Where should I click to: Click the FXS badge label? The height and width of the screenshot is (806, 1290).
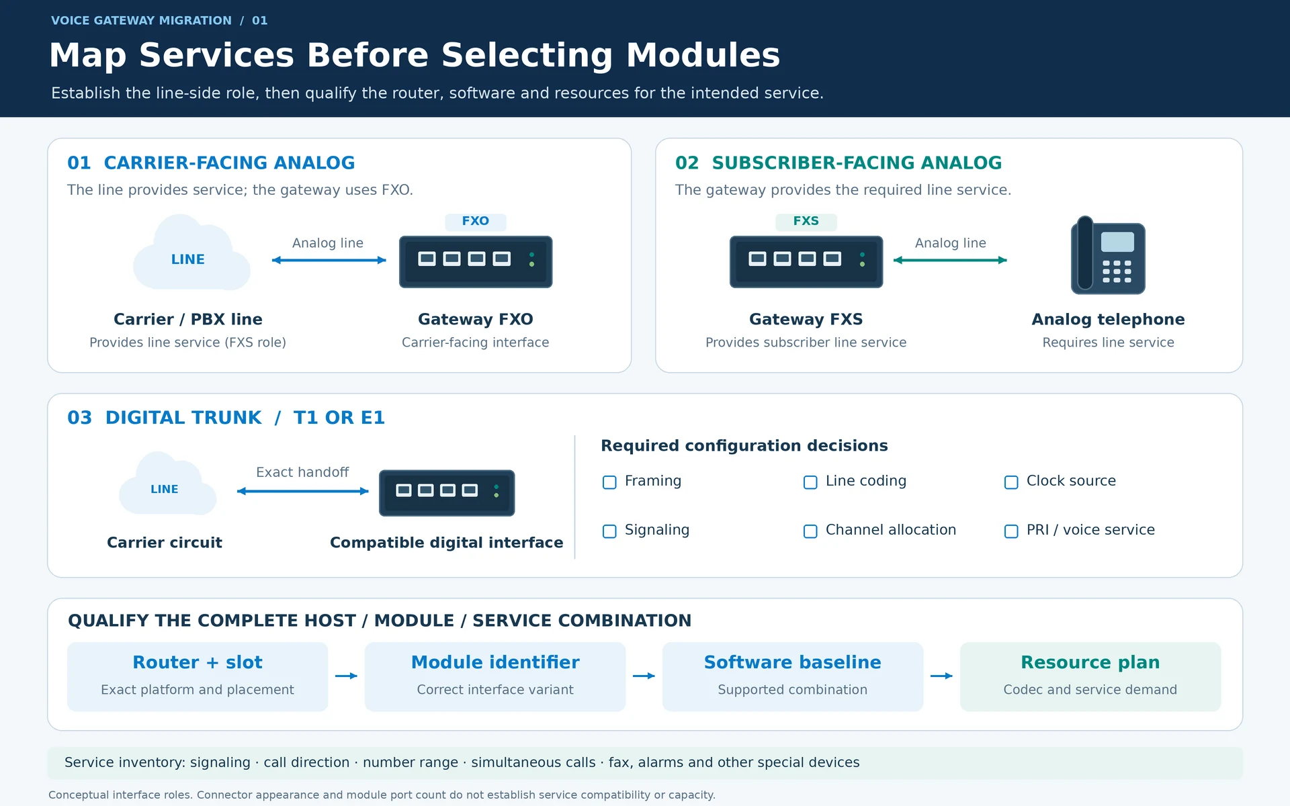[x=806, y=222]
